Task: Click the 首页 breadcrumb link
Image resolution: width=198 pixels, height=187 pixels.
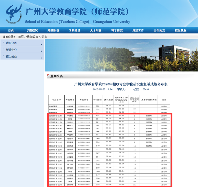Action: [x=21, y=37]
